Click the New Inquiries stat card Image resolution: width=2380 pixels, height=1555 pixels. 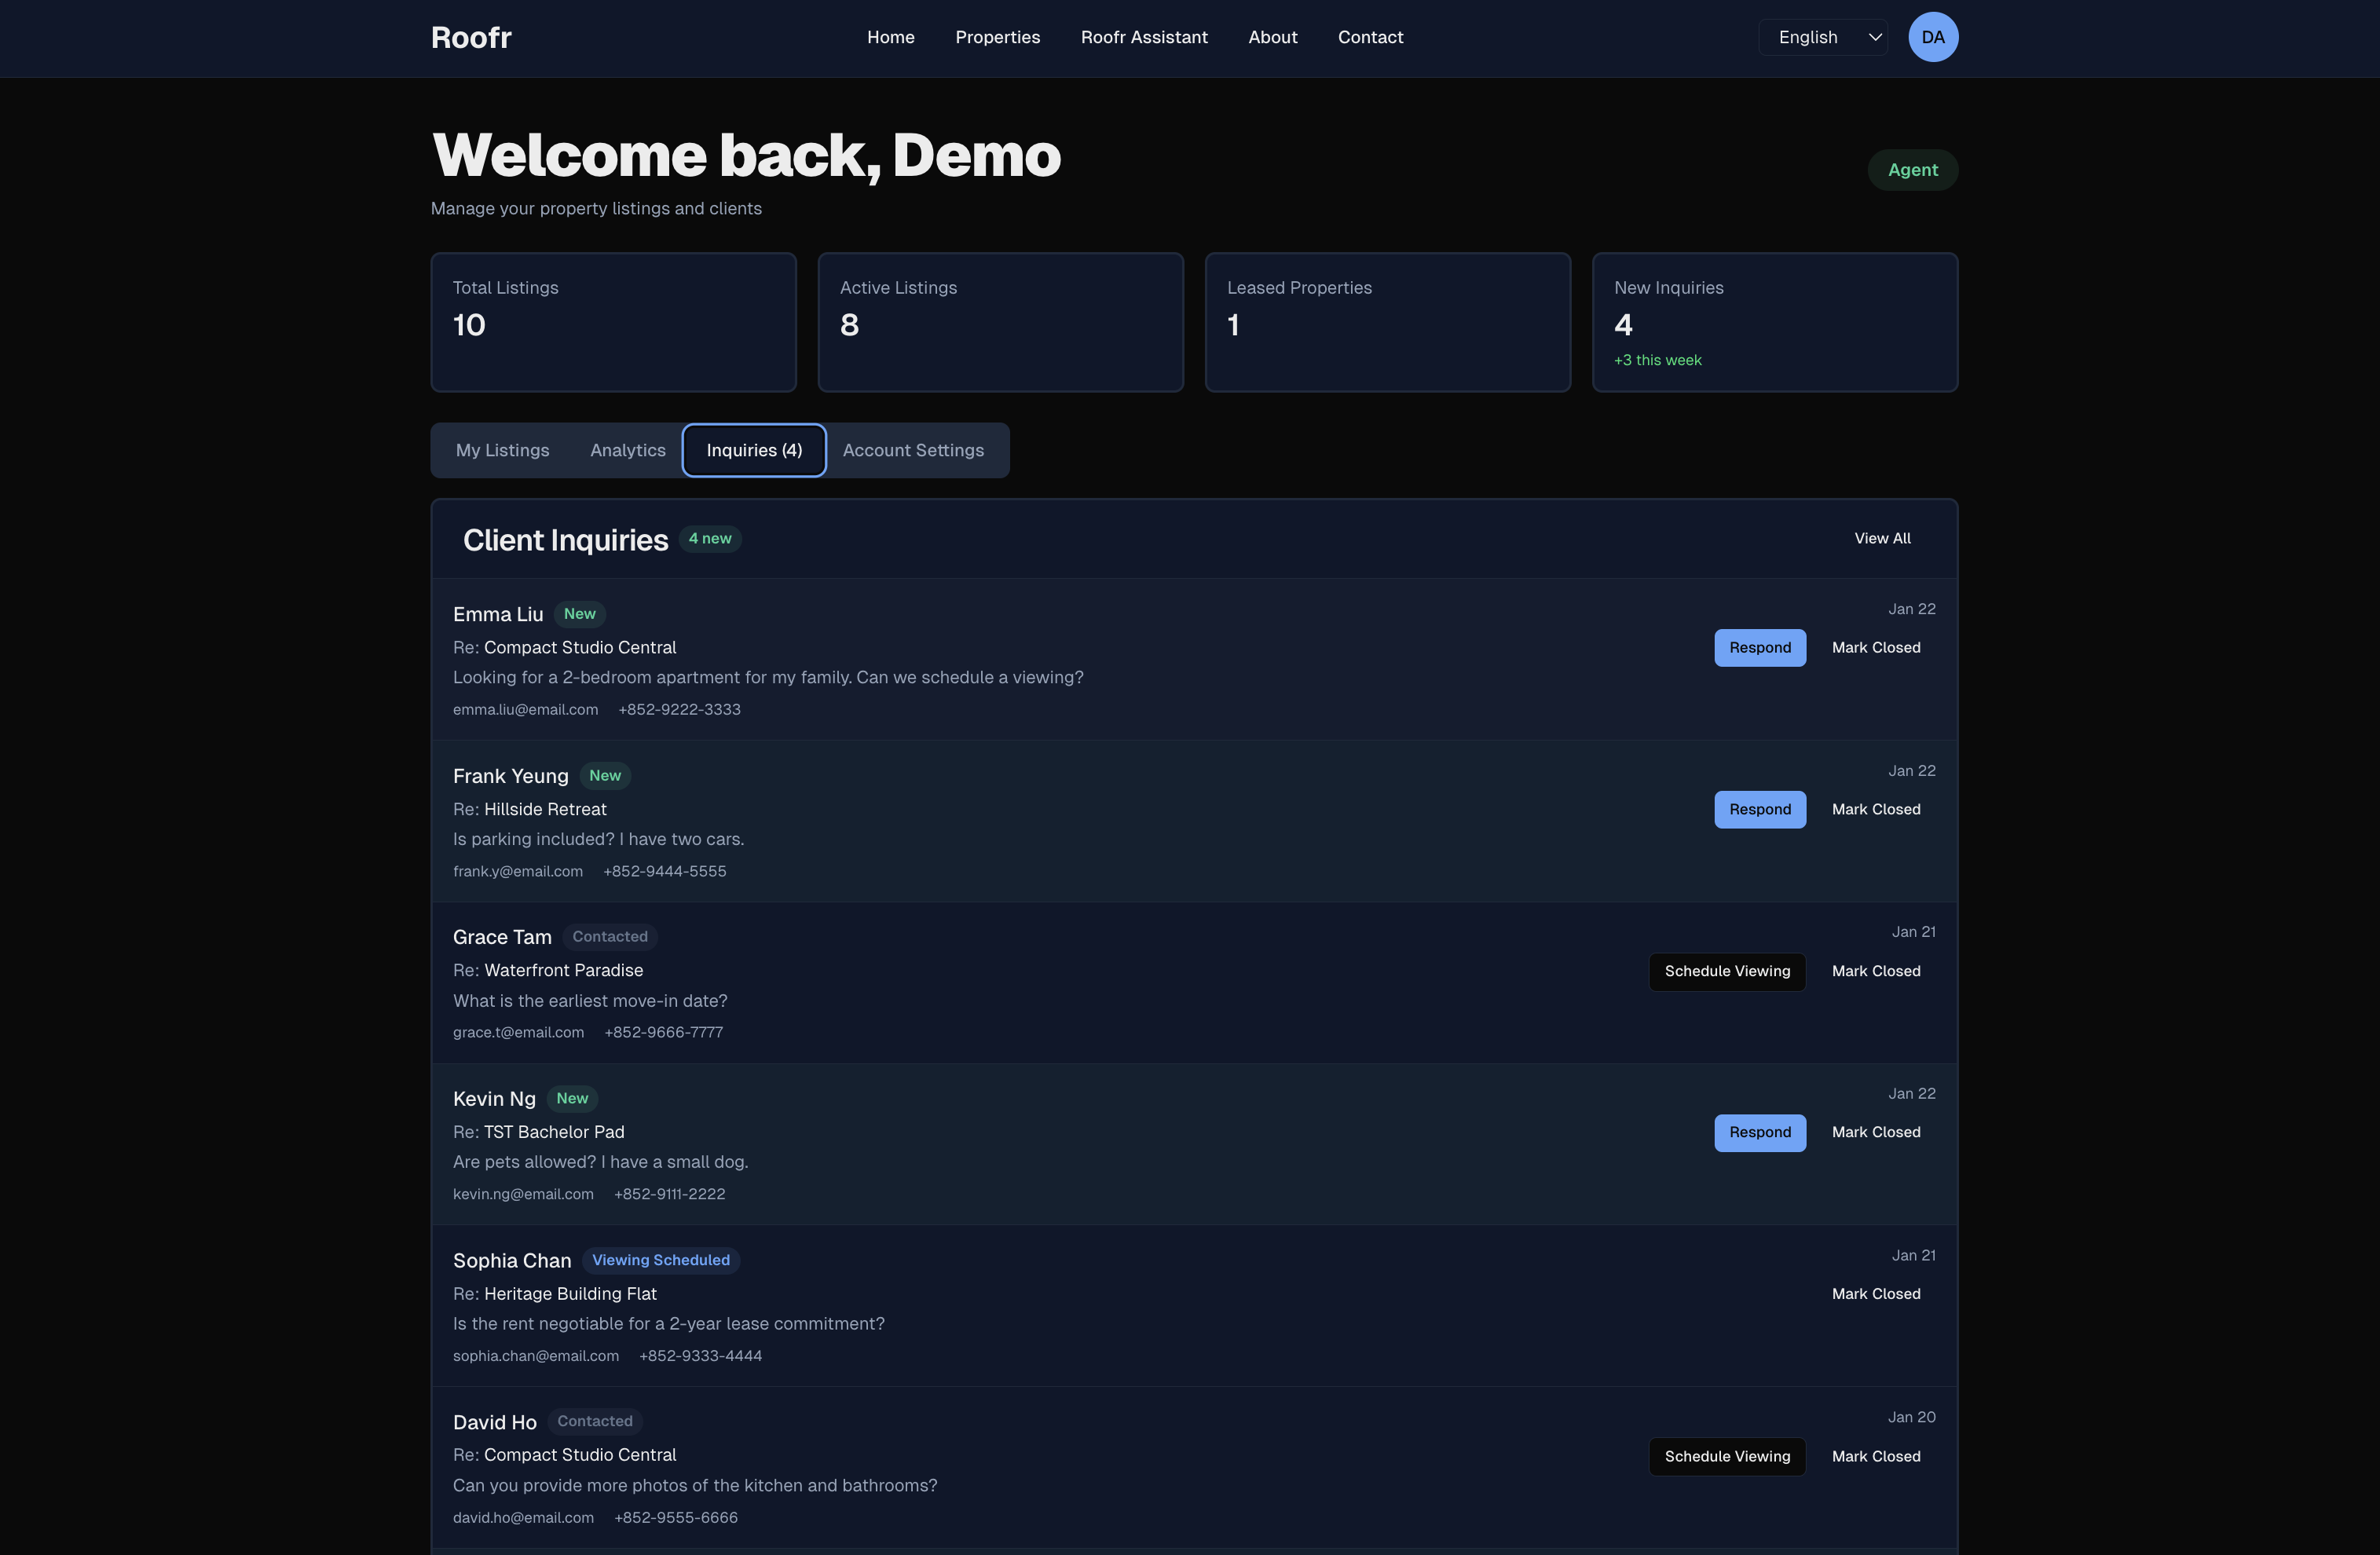pos(1774,322)
